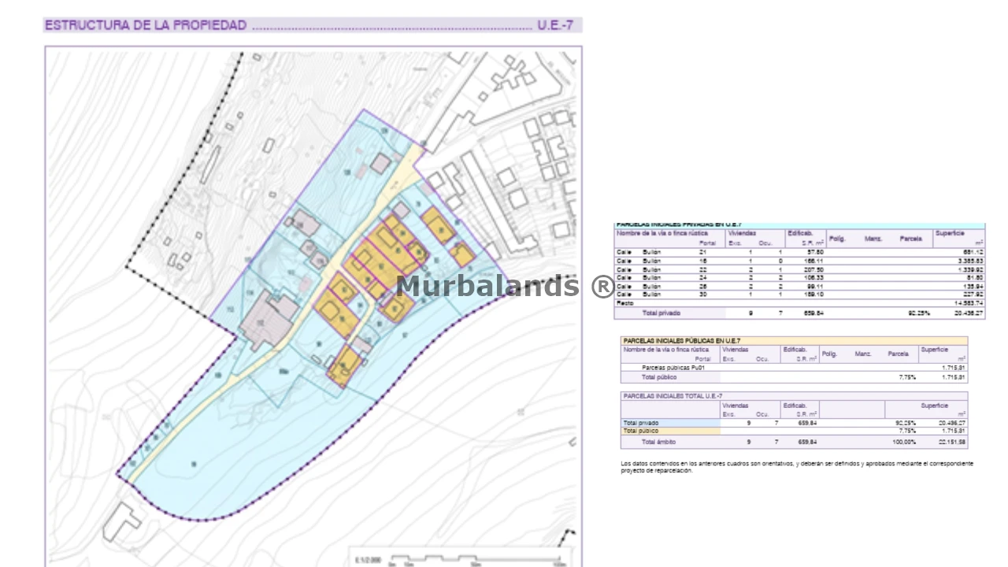
Task: Click the southernmost orange parcel on map
Action: [x=345, y=364]
